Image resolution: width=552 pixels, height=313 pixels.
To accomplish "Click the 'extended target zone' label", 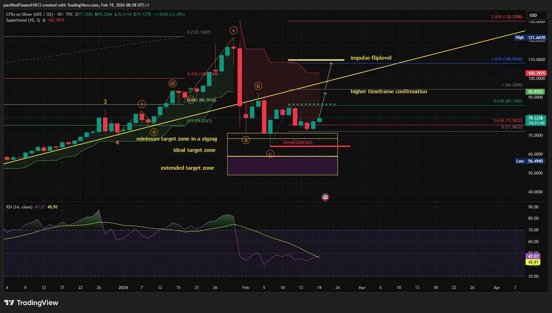I will tap(188, 168).
